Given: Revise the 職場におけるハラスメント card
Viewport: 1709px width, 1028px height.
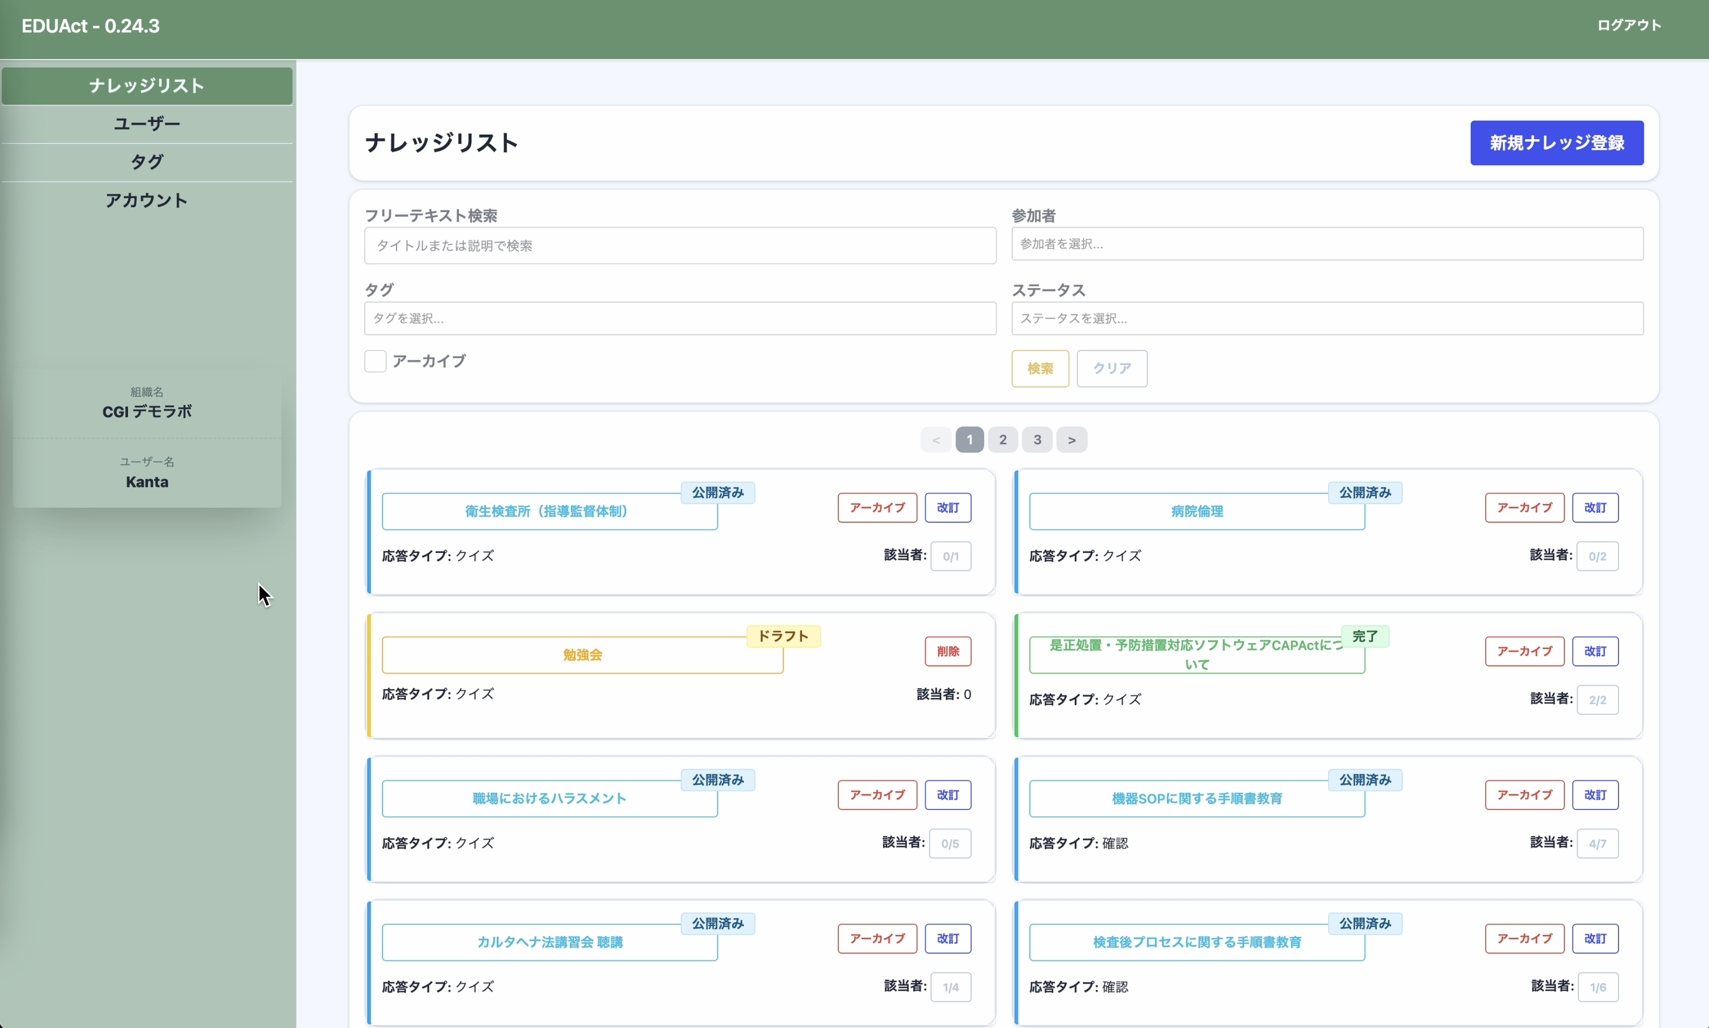Looking at the screenshot, I should point(947,795).
